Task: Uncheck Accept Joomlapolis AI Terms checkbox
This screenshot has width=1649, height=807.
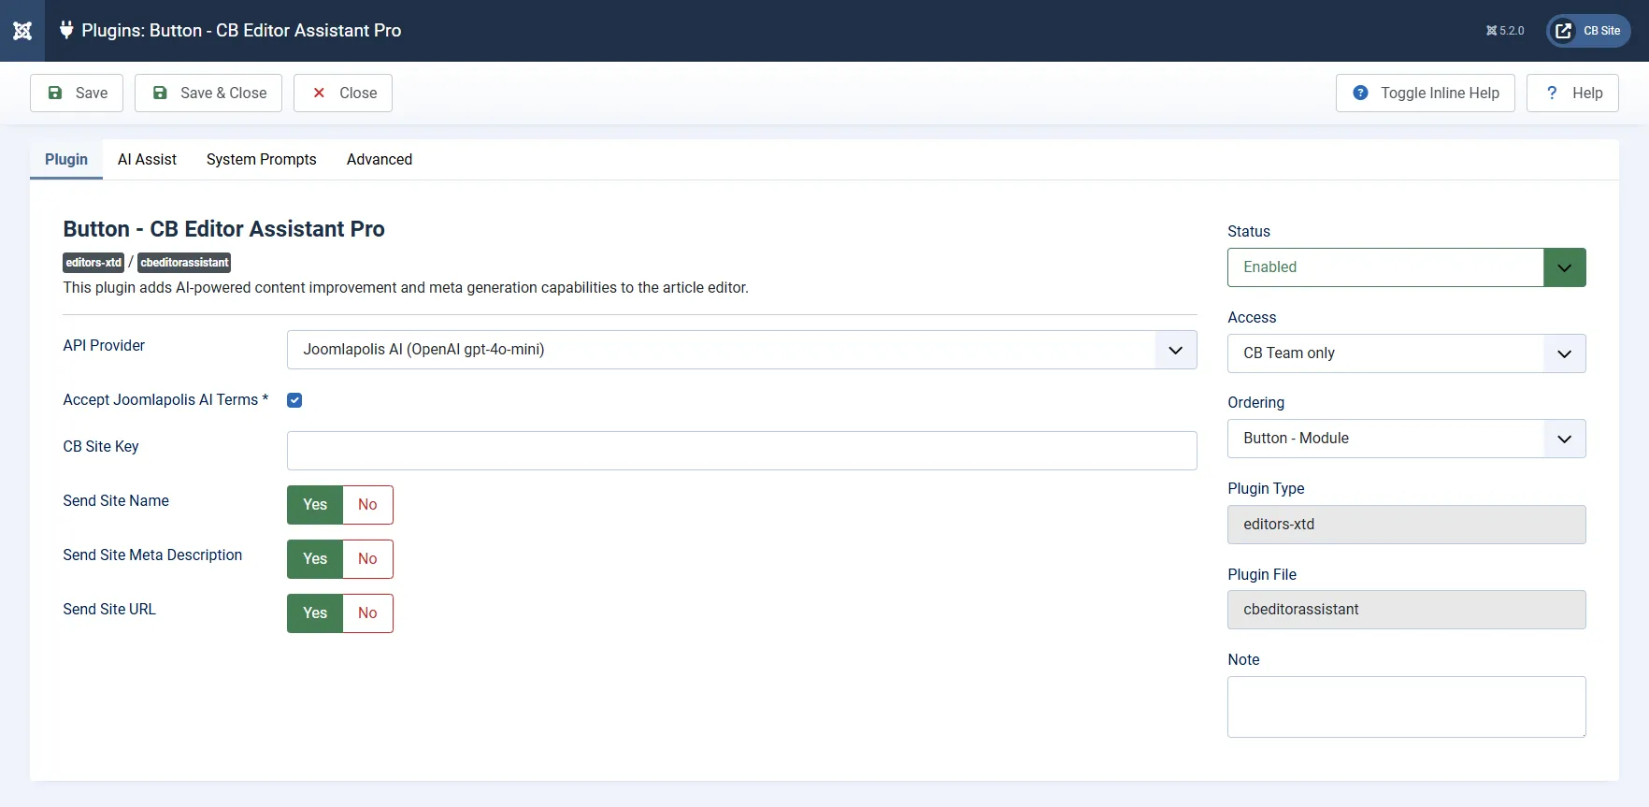Action: [294, 400]
